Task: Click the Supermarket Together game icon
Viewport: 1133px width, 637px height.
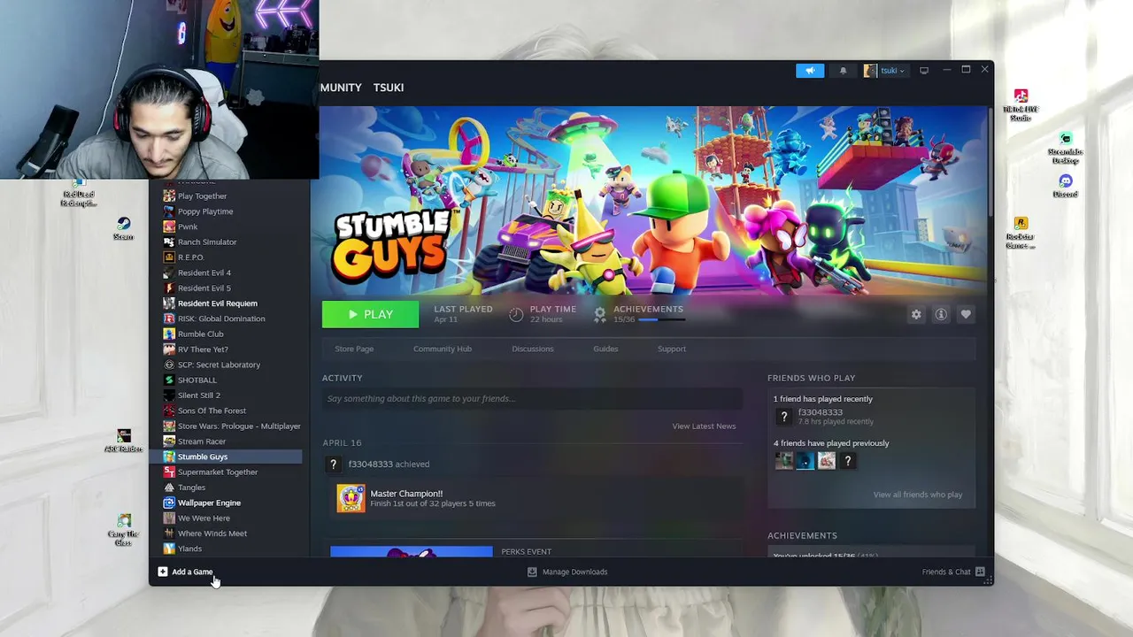Action: click(169, 472)
